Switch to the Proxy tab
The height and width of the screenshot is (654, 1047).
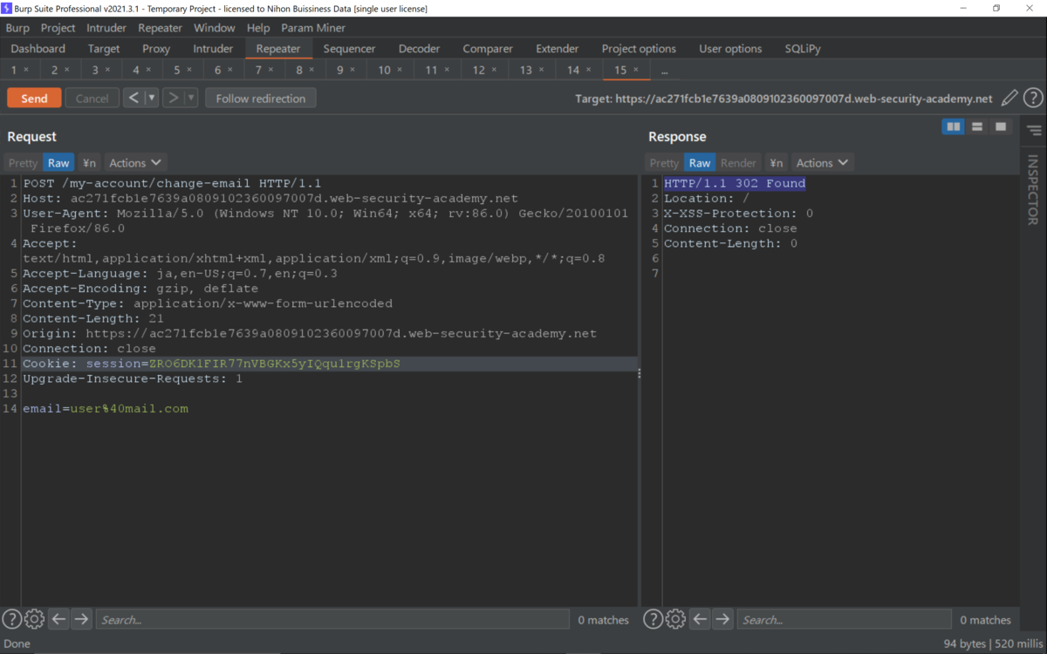pos(156,49)
